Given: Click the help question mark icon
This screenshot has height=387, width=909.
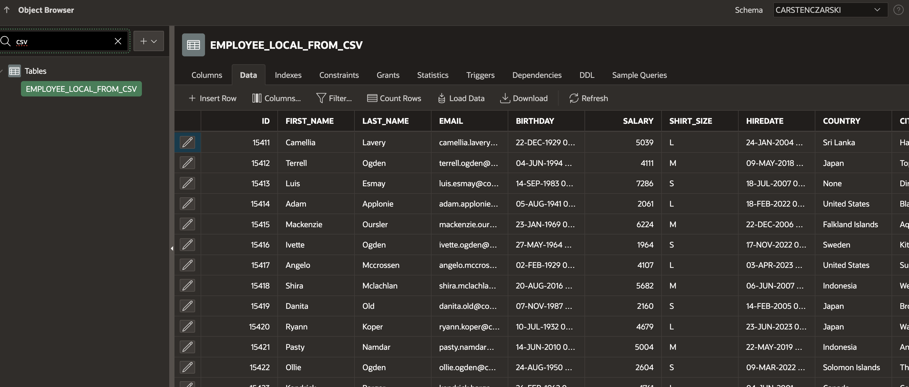Looking at the screenshot, I should click(898, 10).
